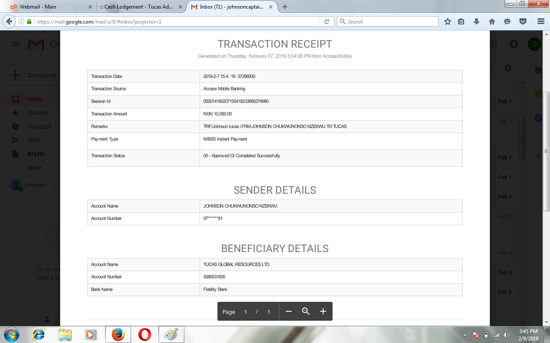
Task: Open the volume control in system tray
Action: (507, 335)
